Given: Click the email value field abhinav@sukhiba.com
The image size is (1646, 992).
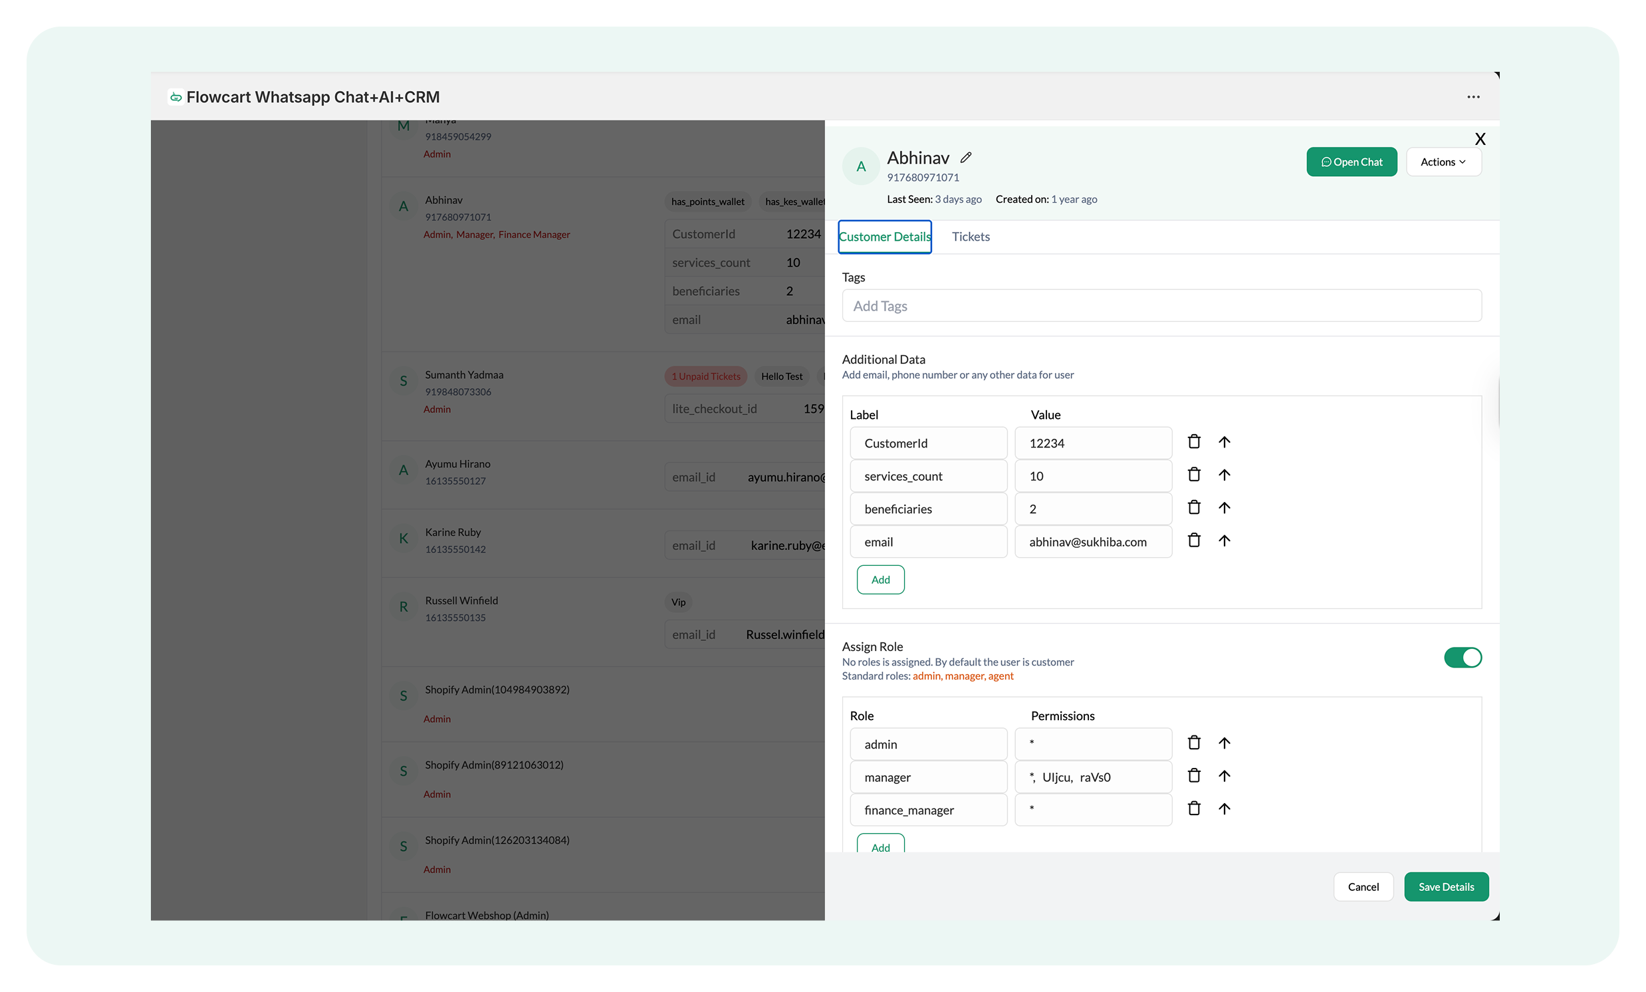Looking at the screenshot, I should (1093, 542).
